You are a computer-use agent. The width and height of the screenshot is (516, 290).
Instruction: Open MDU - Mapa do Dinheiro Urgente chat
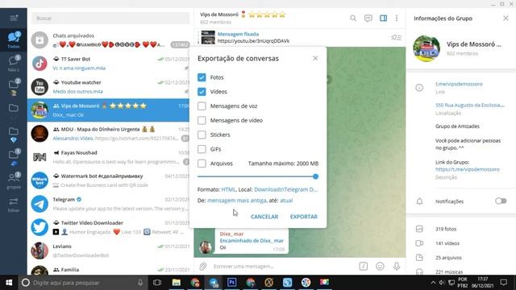coord(109,134)
